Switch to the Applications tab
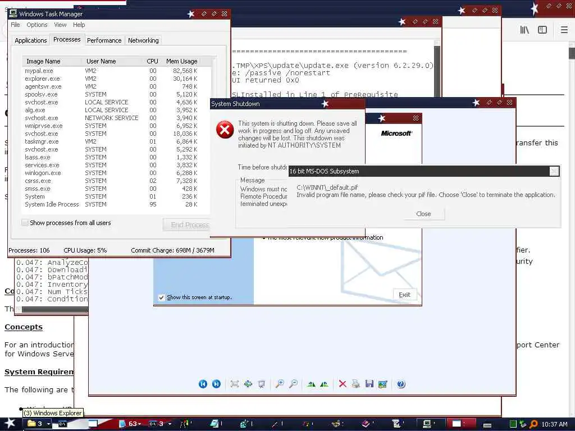This screenshot has height=431, width=575. pos(31,40)
